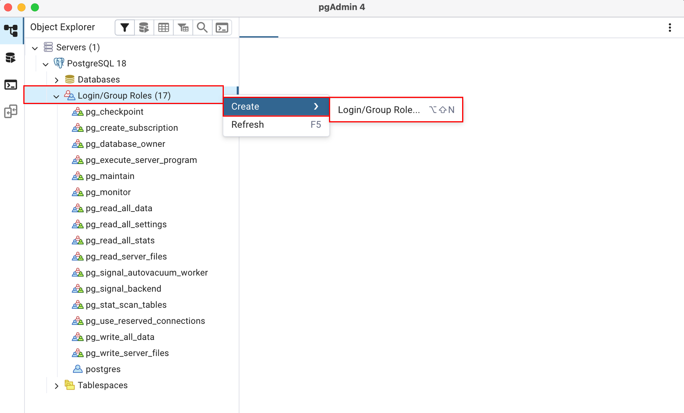Open the Schema Diff Workspace sidebar icon
Screen dimensions: 684x413
(11, 112)
